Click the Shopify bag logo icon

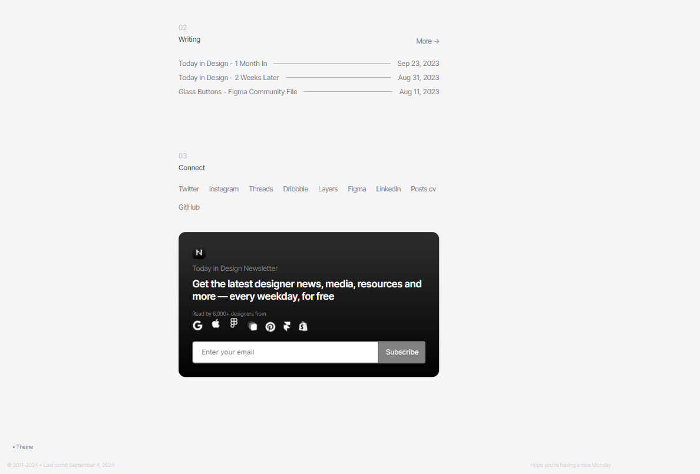[x=303, y=326]
